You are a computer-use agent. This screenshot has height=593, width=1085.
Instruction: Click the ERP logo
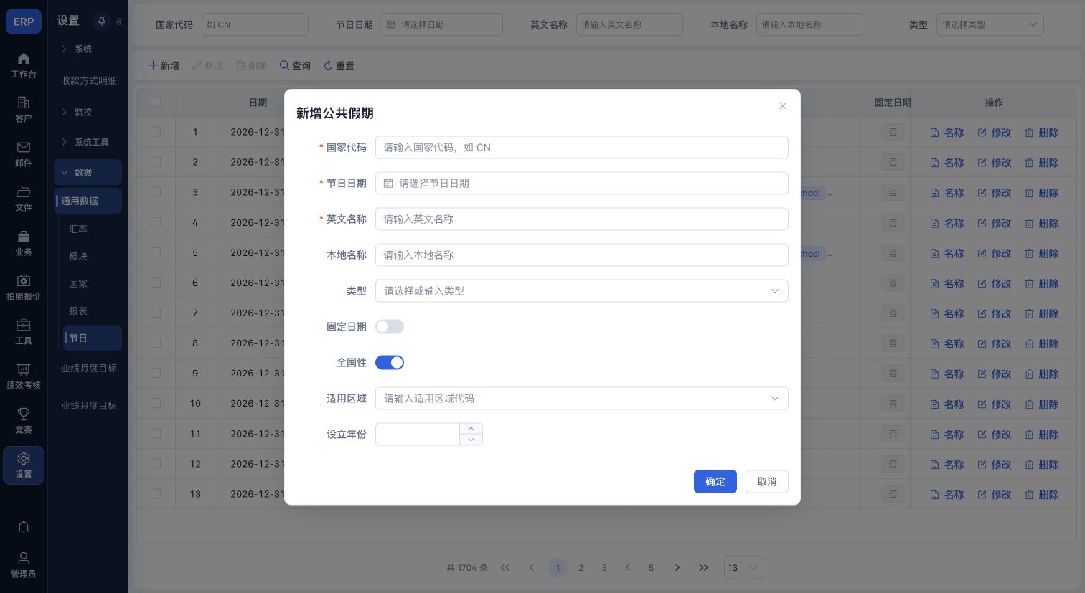pos(24,22)
